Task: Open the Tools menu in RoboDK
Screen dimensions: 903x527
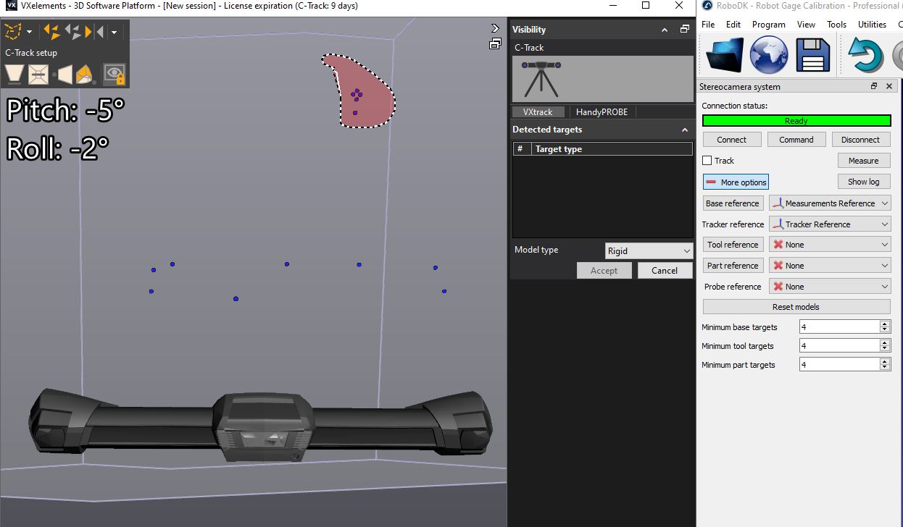Action: (x=836, y=24)
